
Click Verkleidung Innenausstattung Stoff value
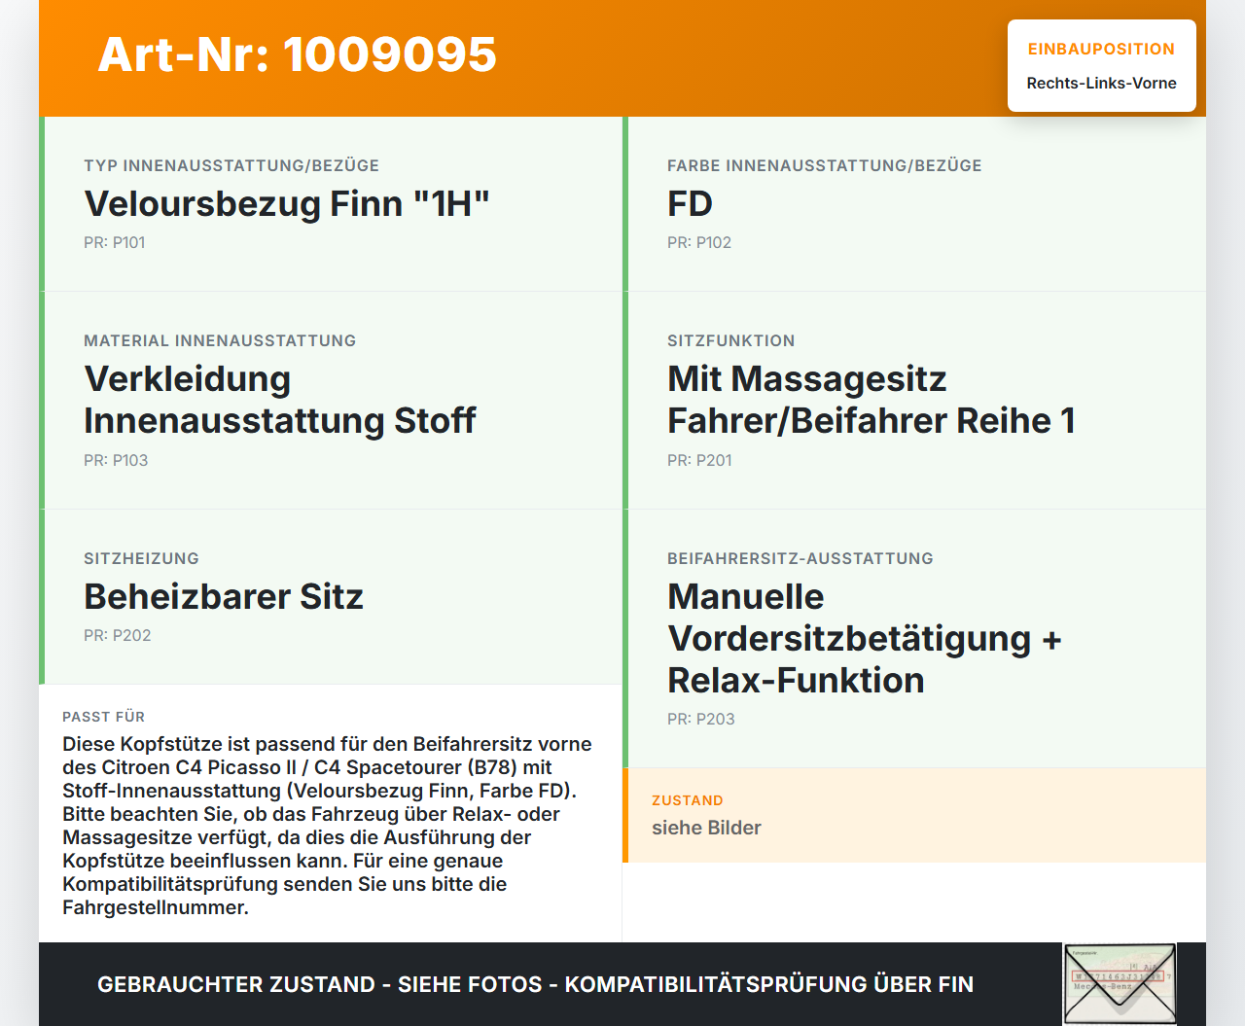pos(280,400)
